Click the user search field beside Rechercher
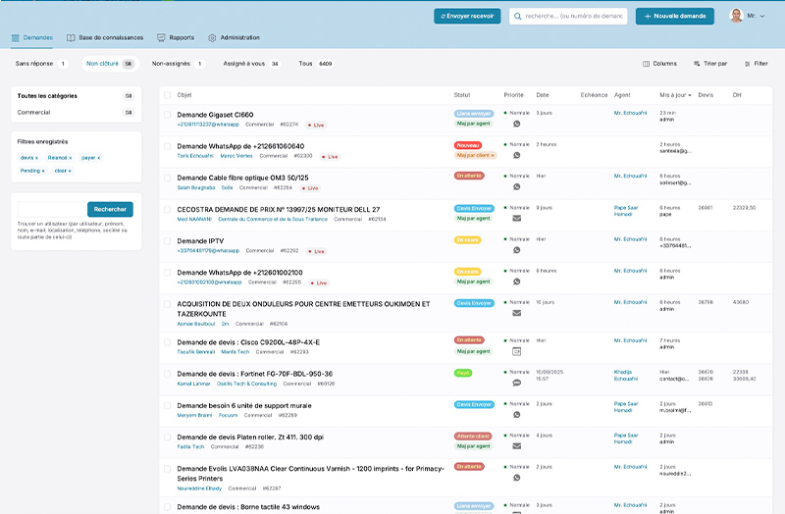 (x=51, y=209)
